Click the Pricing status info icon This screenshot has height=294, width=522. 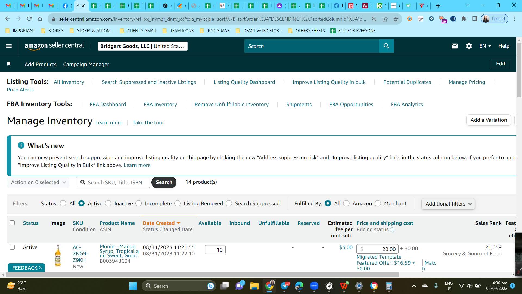[x=392, y=229]
